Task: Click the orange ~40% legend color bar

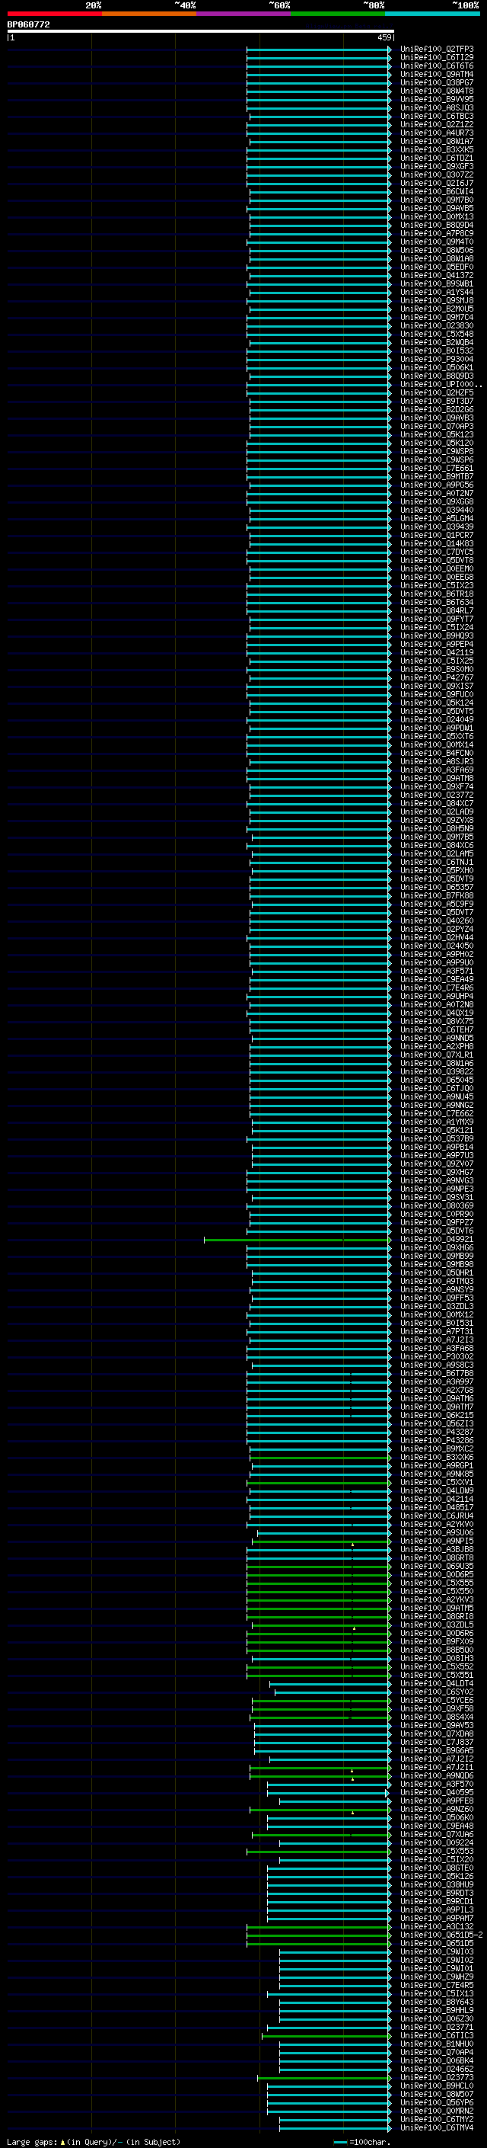Action: 148,14
